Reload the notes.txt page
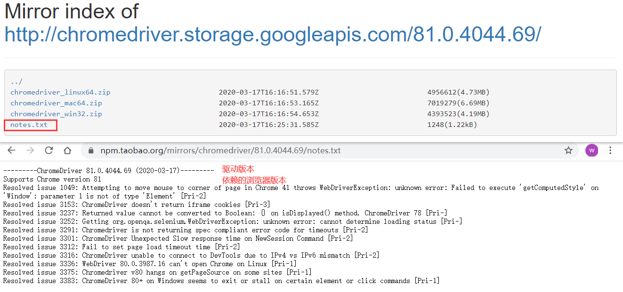Screen dimensions: 623x292 (49, 150)
